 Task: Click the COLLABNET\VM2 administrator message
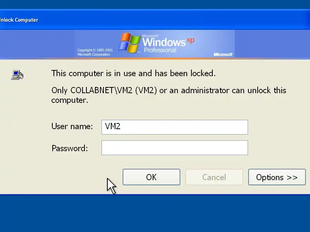pyautogui.click(x=169, y=95)
